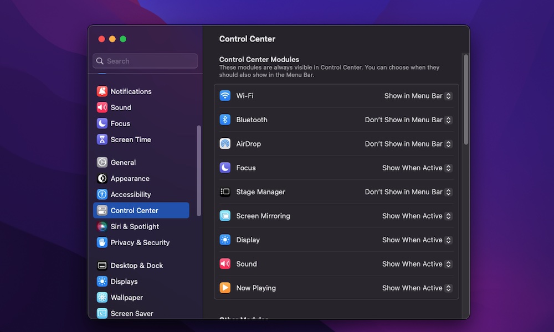Expand the Bluetooth menu bar visibility dropdown

[408, 120]
